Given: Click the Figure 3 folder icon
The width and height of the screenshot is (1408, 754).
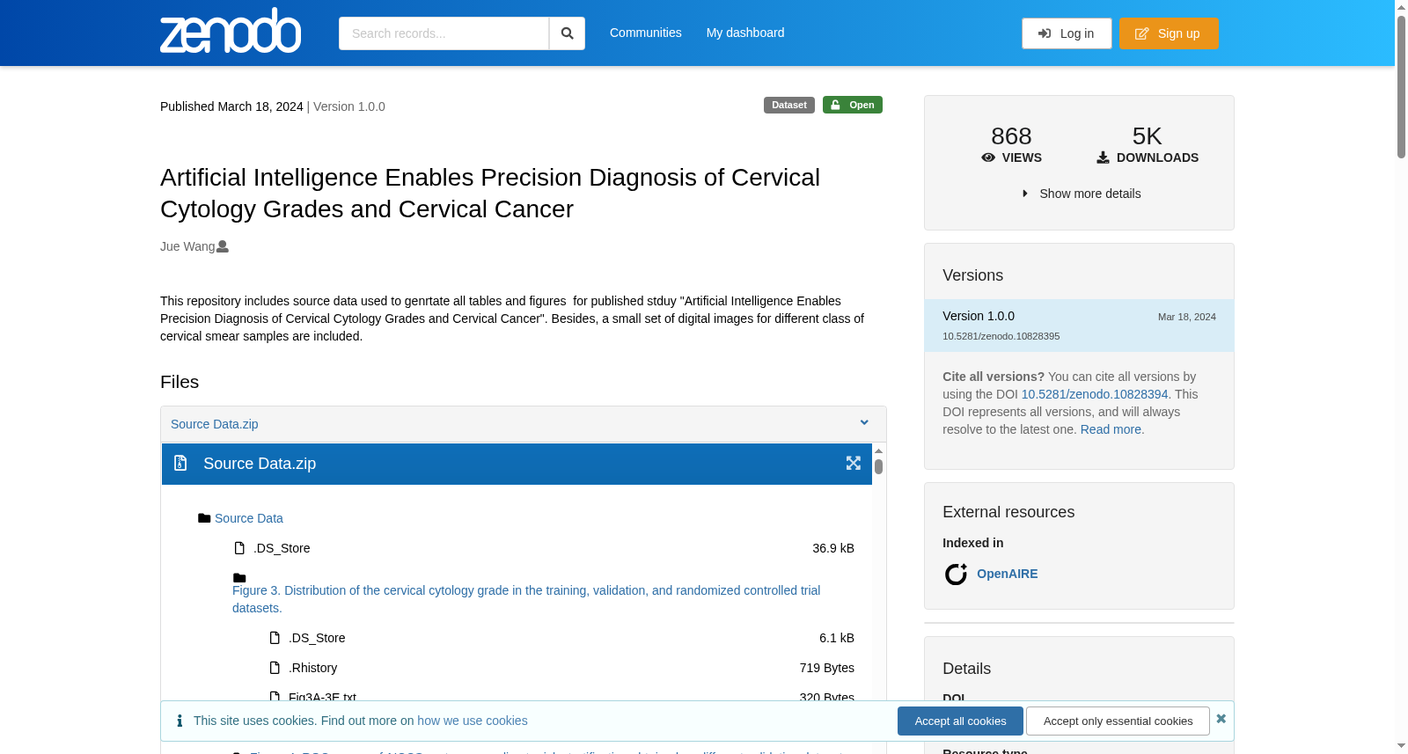Looking at the screenshot, I should tap(239, 578).
